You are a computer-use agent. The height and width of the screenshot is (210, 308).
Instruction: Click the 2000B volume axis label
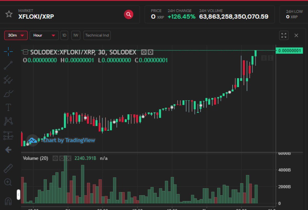pyautogui.click(x=284, y=187)
